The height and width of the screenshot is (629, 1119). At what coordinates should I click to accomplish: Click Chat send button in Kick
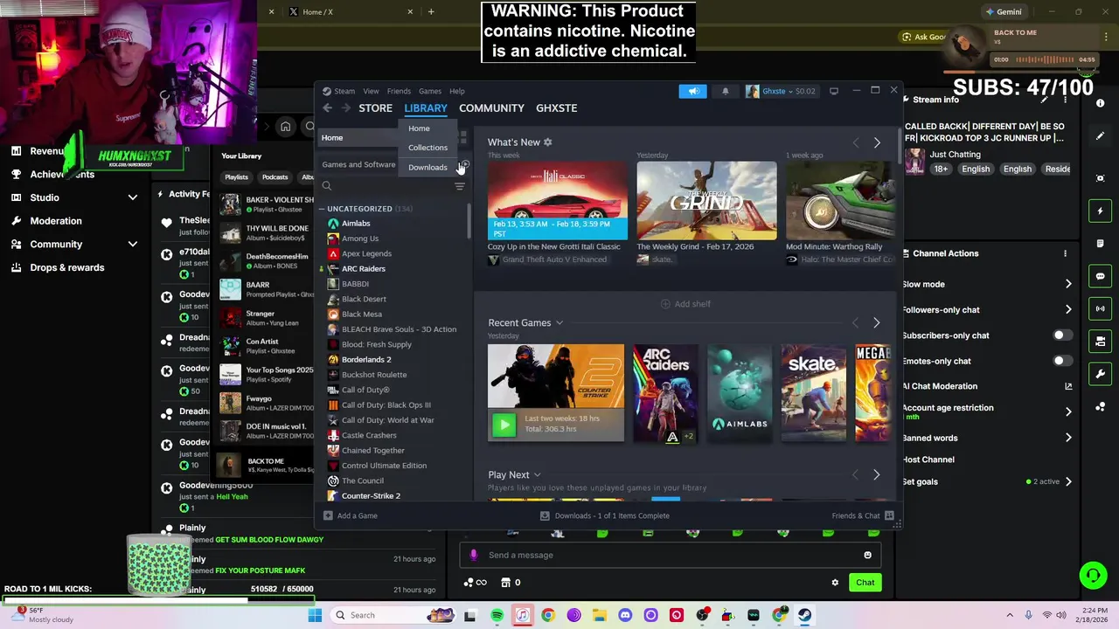(x=865, y=583)
